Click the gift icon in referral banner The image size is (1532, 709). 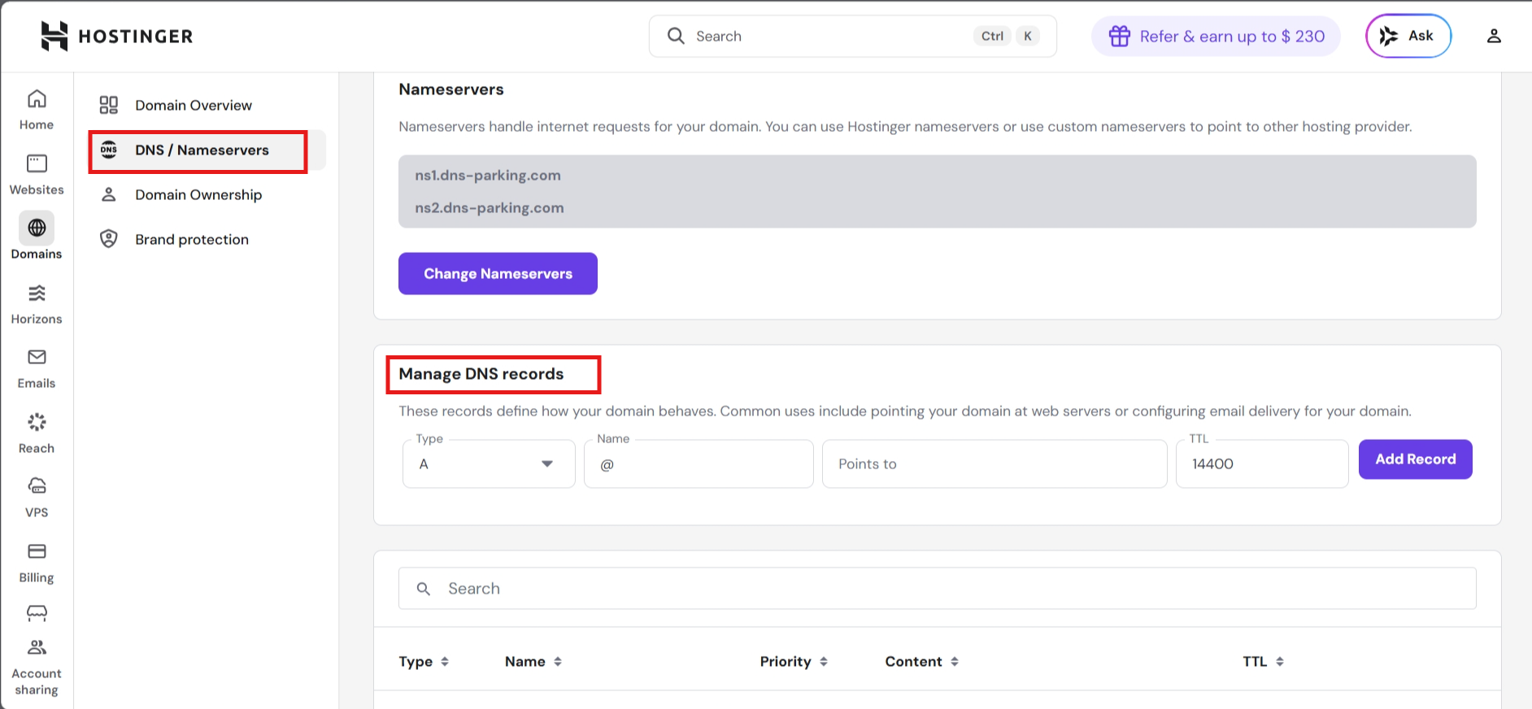click(x=1120, y=36)
